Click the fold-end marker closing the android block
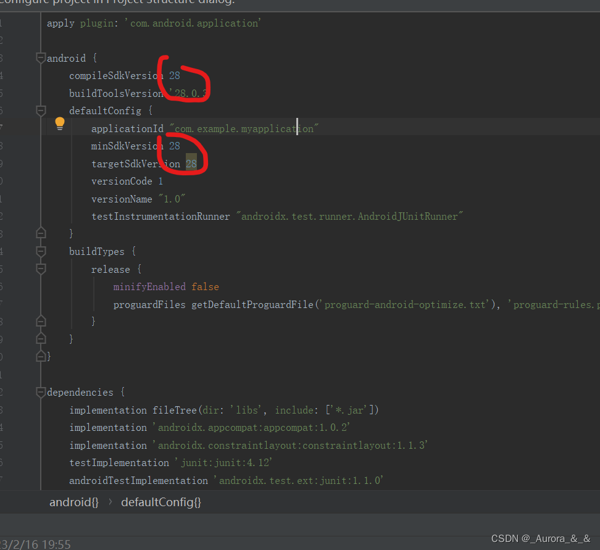This screenshot has height=550, width=600. (x=41, y=356)
